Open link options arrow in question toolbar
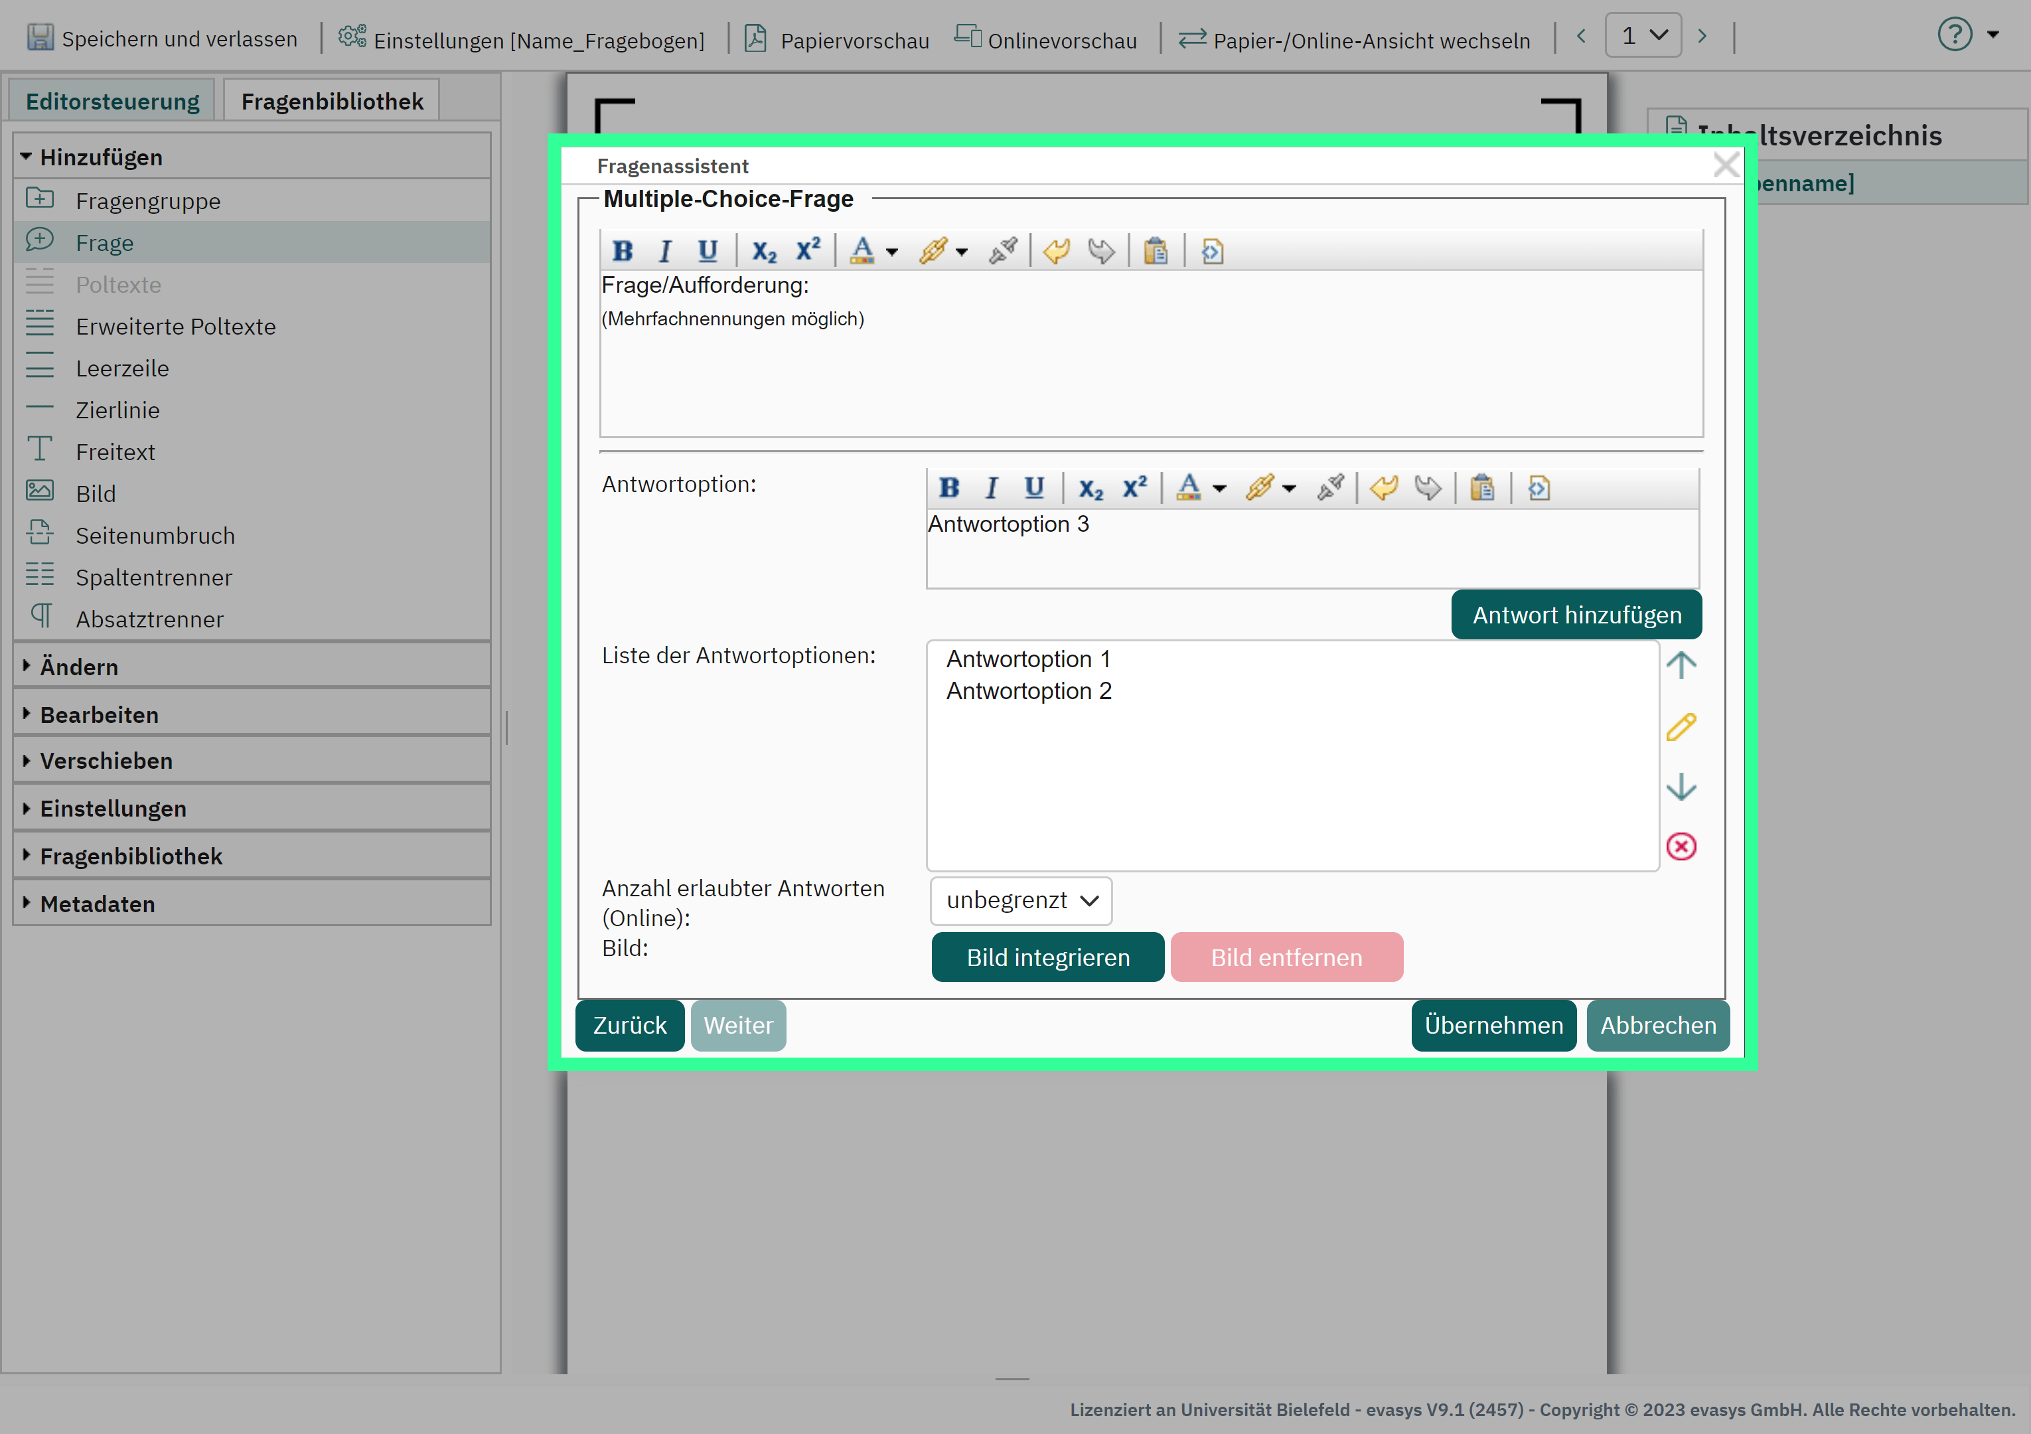The image size is (2031, 1434). pos(962,252)
